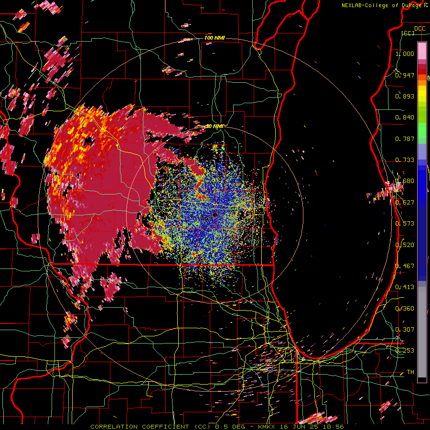Select the gray color bar segment
Image resolution: width=430 pixels, height=430 pixels.
coord(422,332)
